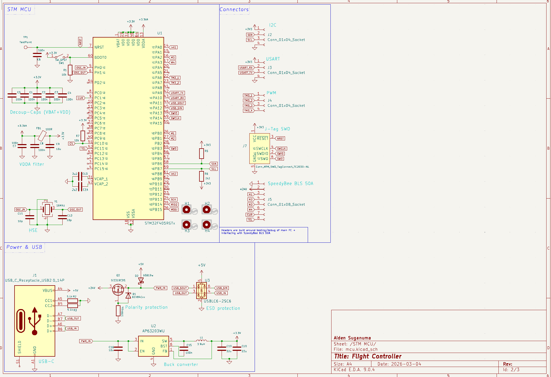Screen dimensions: 551x377
Task: Click mounting hole H1 symbol
Action: click(x=187, y=209)
